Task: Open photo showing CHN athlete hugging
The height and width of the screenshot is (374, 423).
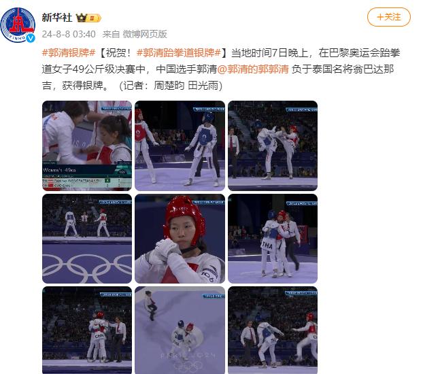Action: 87,330
